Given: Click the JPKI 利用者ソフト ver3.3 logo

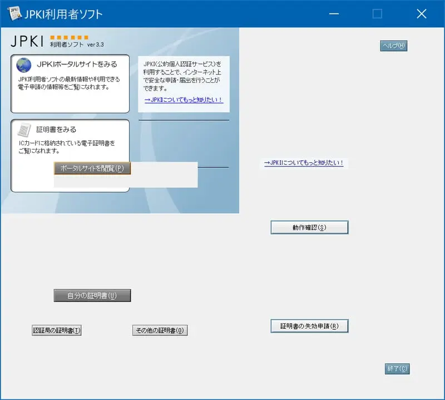Looking at the screenshot, I should click(57, 42).
